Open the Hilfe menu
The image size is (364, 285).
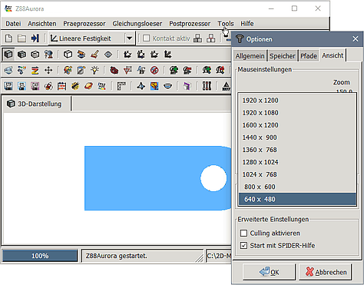coord(247,24)
